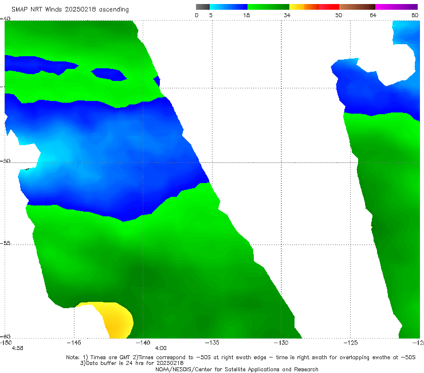
Task: Click the longitude label '-145'
Action: click(74, 343)
